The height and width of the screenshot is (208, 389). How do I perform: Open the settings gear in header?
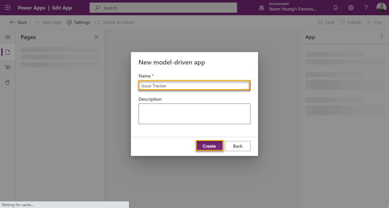pos(351,8)
